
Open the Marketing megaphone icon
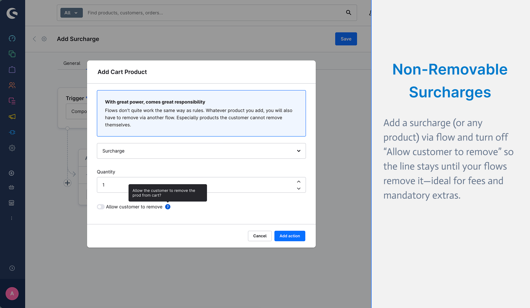pyautogui.click(x=12, y=117)
